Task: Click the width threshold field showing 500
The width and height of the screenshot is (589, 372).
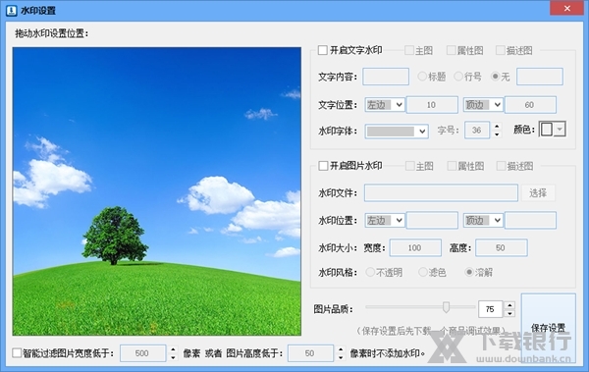Action: [x=142, y=353]
